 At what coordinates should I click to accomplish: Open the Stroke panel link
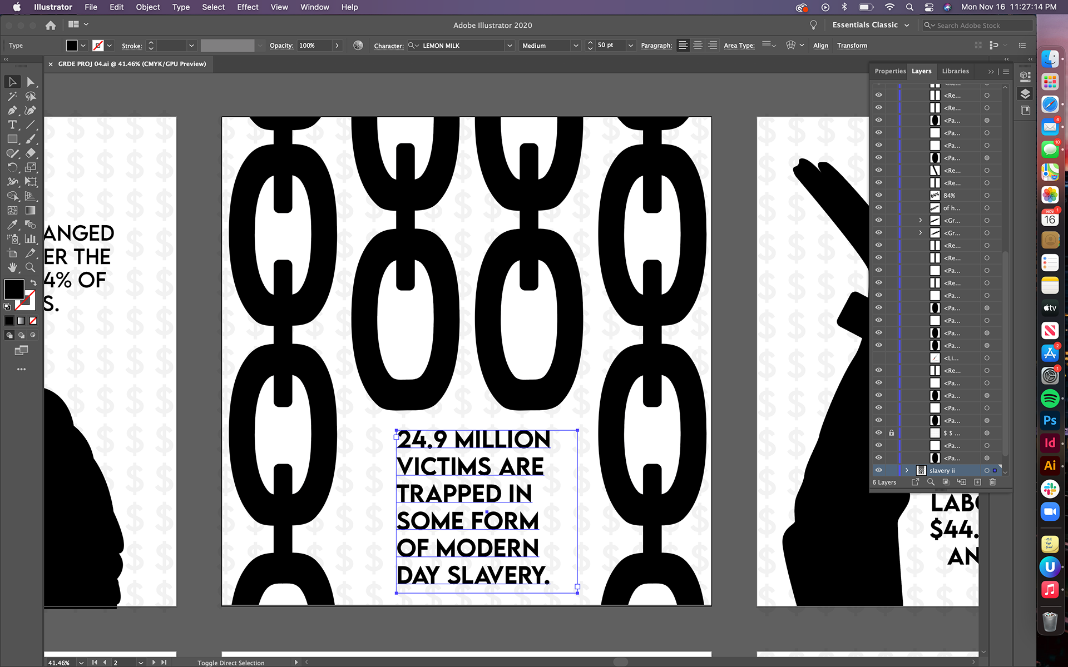point(132,46)
